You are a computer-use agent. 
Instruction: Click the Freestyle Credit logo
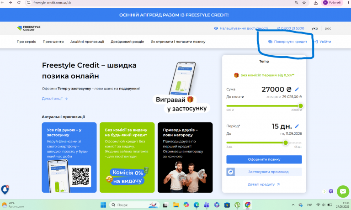pyautogui.click(x=28, y=28)
